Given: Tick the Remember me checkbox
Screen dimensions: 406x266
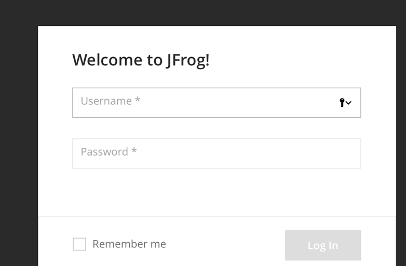Looking at the screenshot, I should pos(79,244).
